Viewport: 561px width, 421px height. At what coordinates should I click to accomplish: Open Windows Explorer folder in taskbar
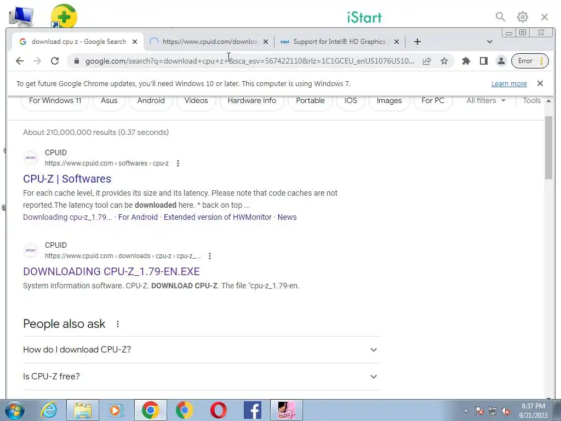83,410
